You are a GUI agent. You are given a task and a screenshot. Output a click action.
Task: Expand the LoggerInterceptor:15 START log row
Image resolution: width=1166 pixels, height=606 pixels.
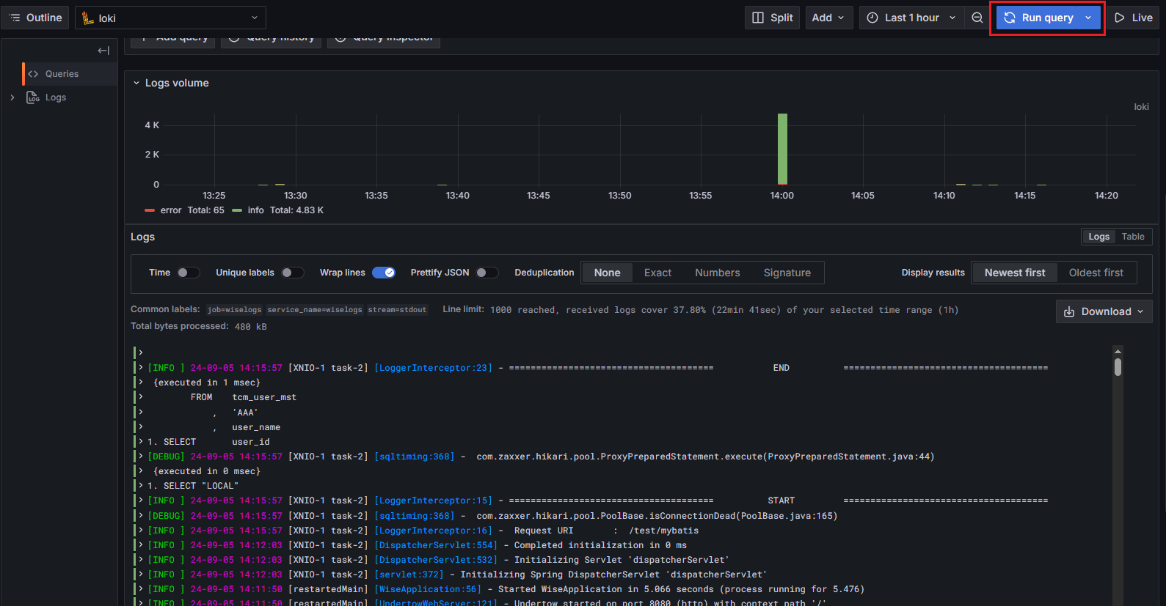(140, 500)
